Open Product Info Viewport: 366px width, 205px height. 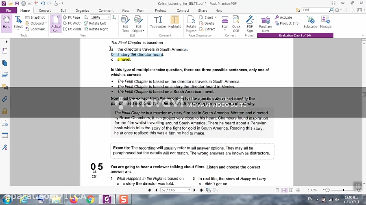[x=287, y=23]
